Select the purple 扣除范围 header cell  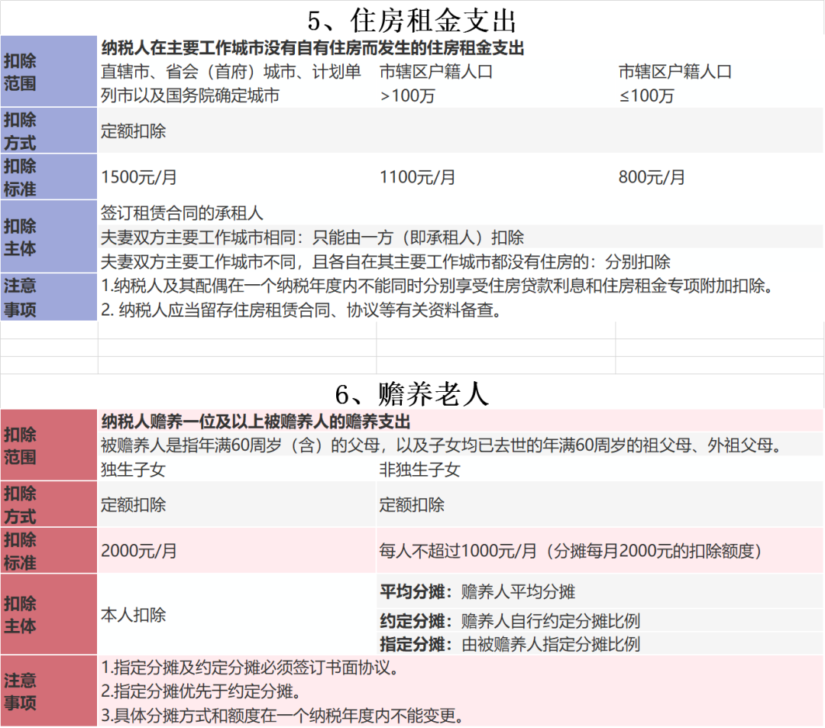(x=48, y=72)
